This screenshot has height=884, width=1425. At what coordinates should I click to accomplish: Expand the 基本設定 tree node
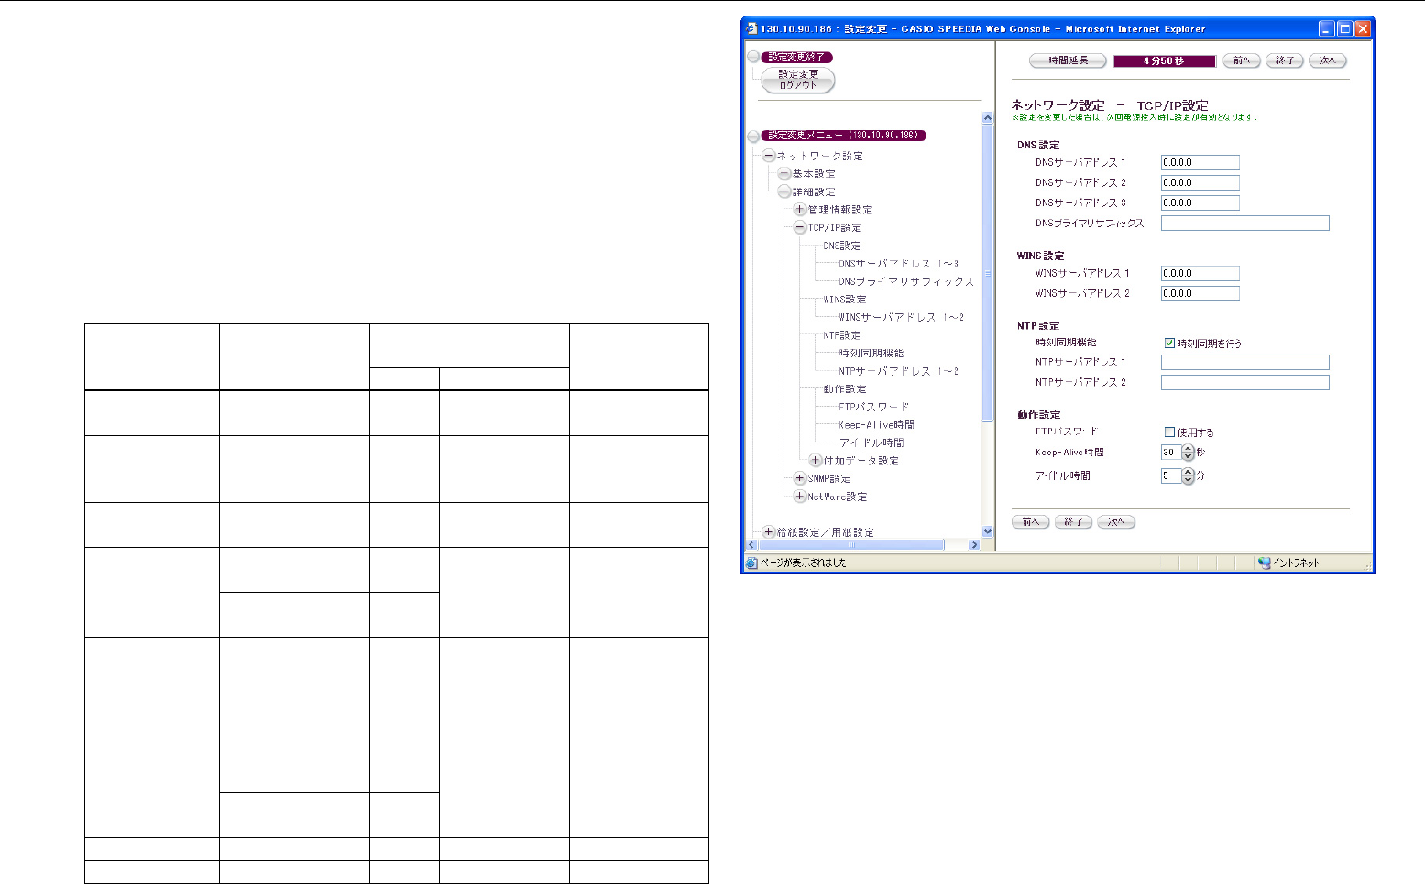click(x=784, y=173)
